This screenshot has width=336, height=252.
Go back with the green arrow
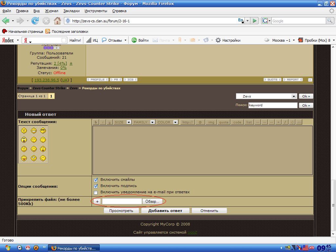6,21
